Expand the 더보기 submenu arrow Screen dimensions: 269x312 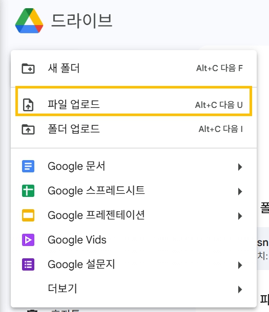tap(240, 289)
